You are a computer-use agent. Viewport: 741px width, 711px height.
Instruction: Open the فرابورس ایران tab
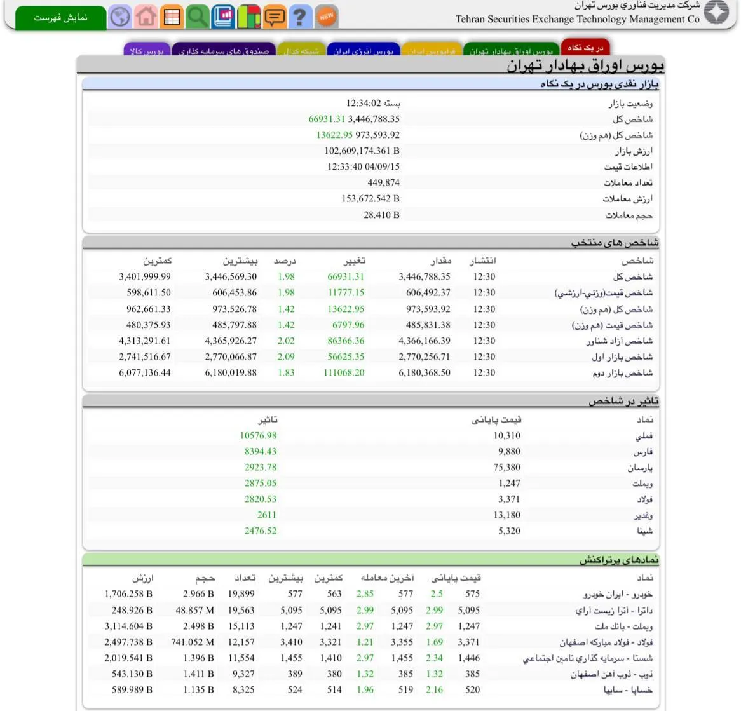(432, 50)
